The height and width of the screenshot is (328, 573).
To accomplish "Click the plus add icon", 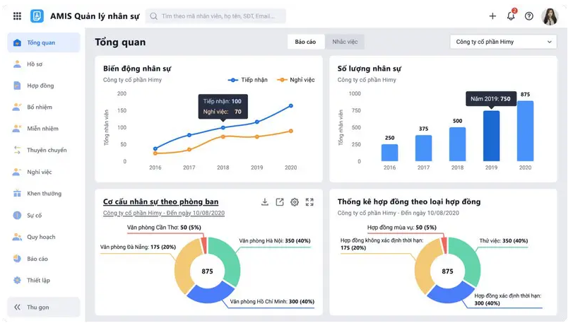I will (492, 16).
